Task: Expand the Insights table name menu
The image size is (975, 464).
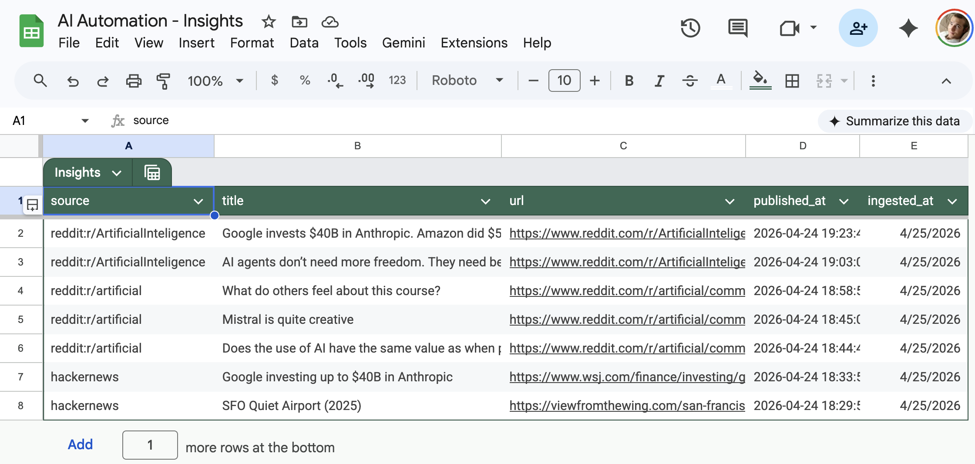Action: coord(117,173)
